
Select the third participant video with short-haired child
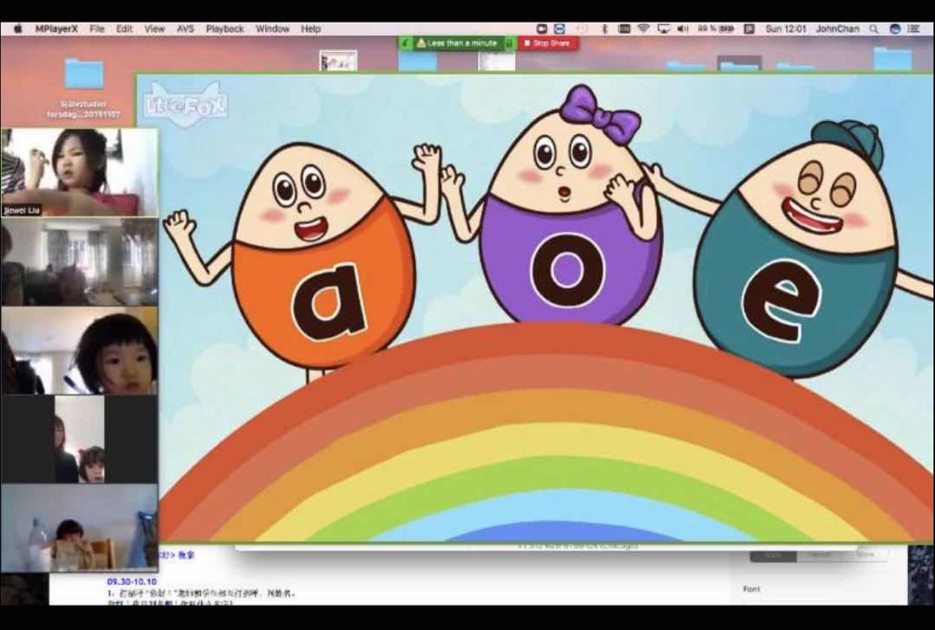tap(79, 351)
